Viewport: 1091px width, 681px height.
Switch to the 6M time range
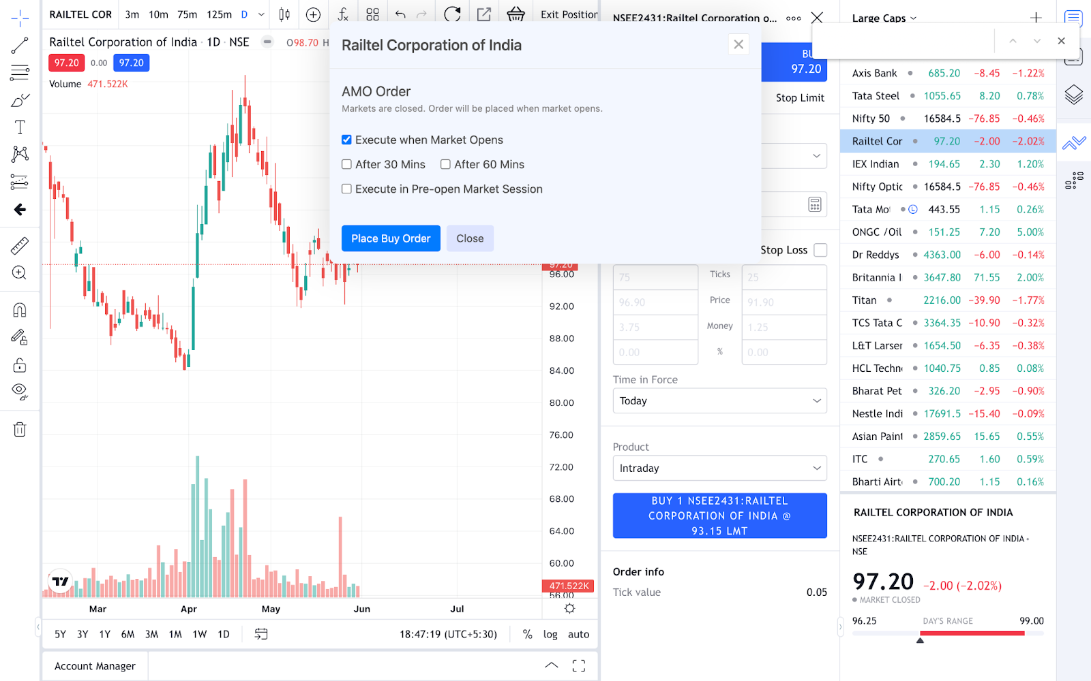(128, 634)
